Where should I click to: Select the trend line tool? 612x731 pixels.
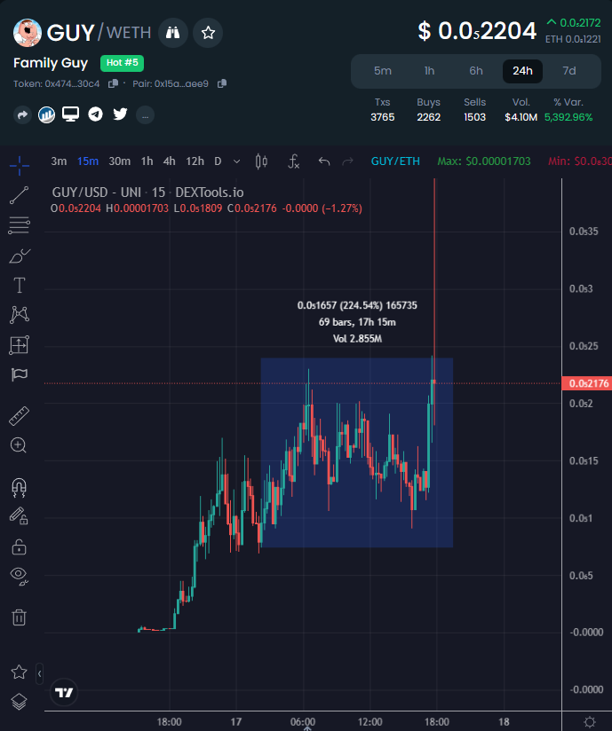click(20, 195)
